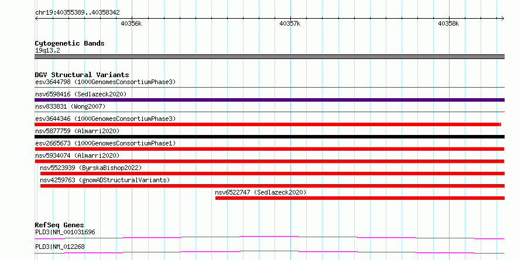Open variant label esv3644346
This screenshot has width=521, height=260.
point(105,119)
